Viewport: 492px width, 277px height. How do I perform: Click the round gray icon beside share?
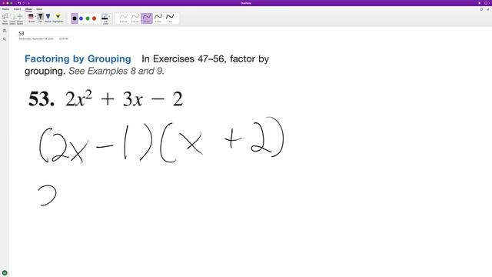click(x=481, y=9)
